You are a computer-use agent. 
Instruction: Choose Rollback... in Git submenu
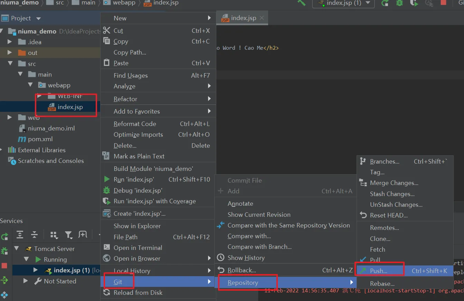pyautogui.click(x=286, y=270)
